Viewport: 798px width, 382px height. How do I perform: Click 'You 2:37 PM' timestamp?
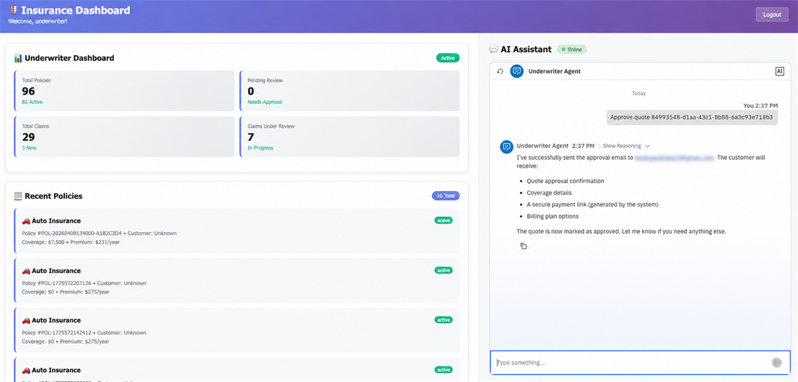tap(760, 106)
